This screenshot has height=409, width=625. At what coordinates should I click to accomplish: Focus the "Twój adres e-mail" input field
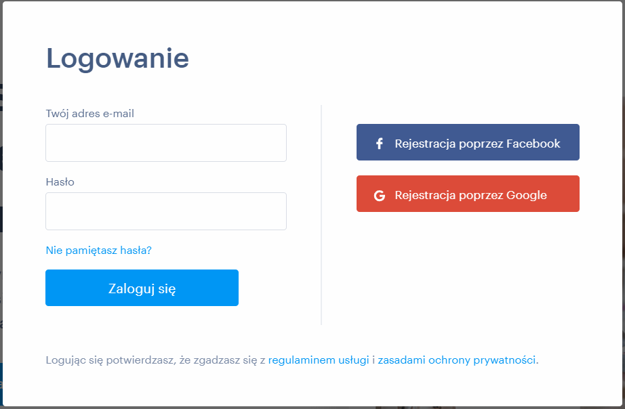coord(166,143)
